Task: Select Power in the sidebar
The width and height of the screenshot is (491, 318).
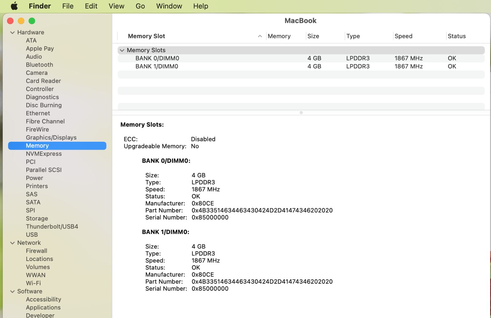Action: click(34, 178)
